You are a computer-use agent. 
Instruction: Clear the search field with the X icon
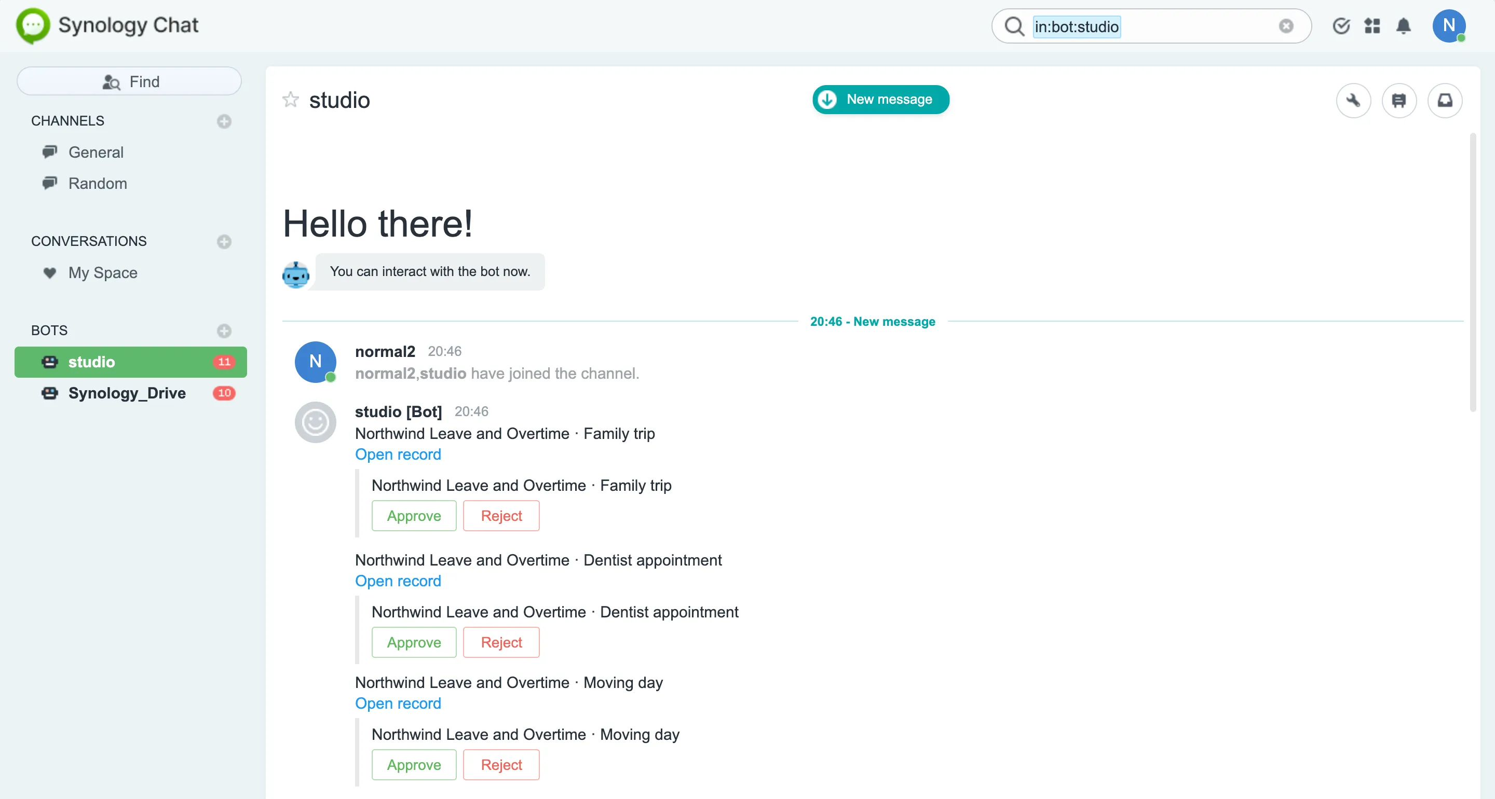click(1286, 26)
